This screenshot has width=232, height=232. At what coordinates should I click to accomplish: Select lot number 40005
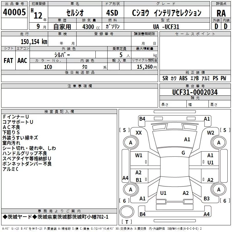[14, 12]
